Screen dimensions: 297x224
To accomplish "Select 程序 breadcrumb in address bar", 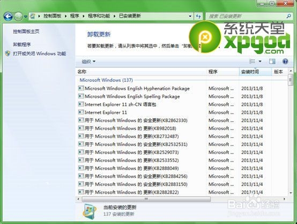I will (75, 16).
